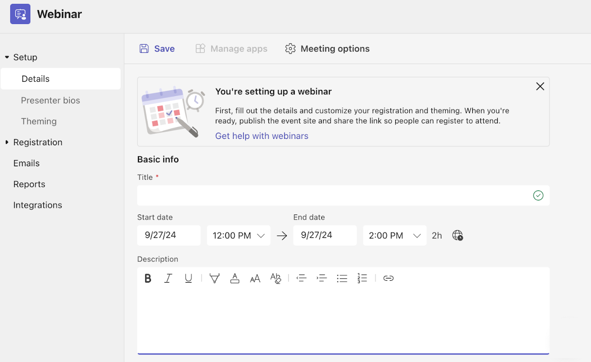
Task: Open Presenter bios page
Action: tap(50, 100)
